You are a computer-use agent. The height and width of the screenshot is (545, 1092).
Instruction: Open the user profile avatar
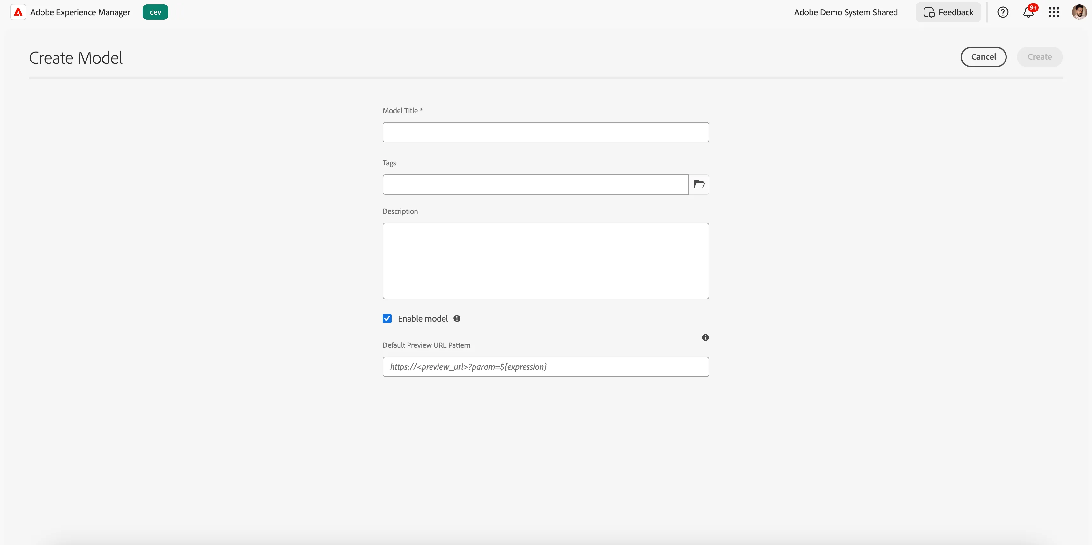1079,12
